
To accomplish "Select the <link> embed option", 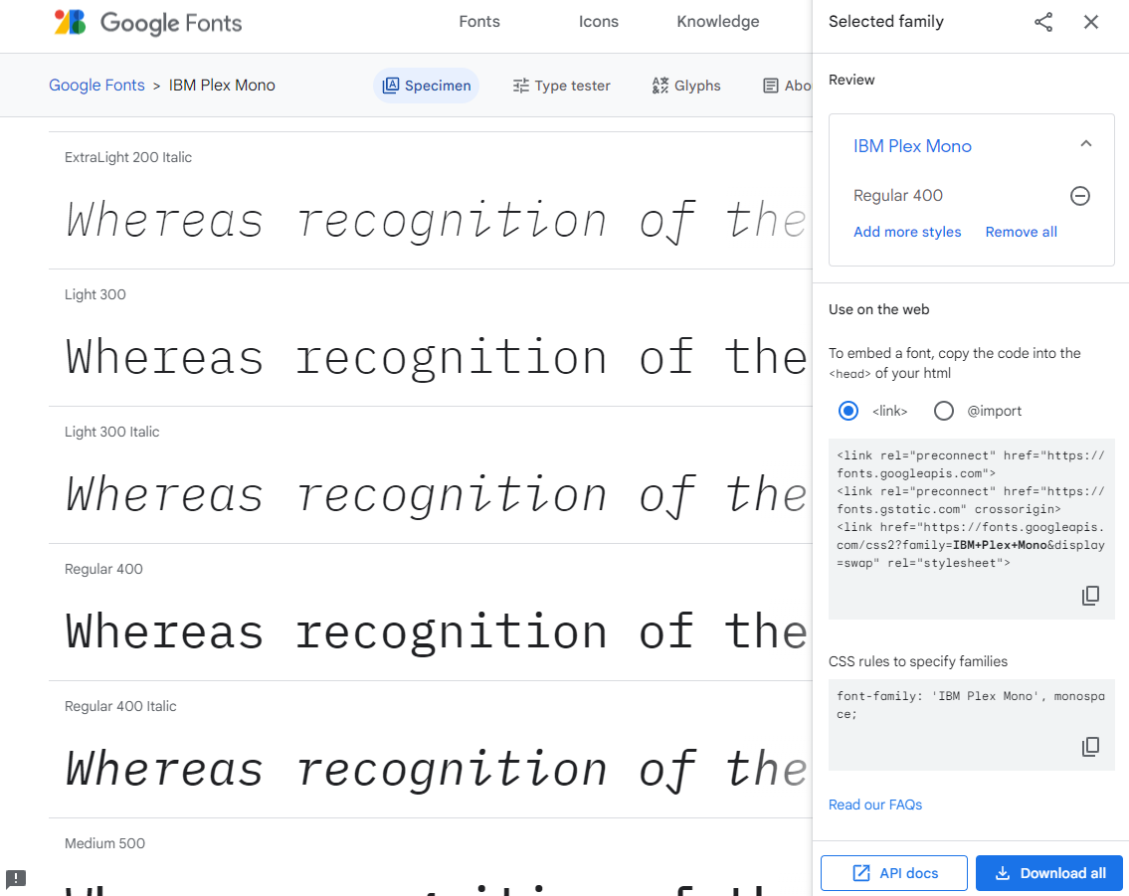I will click(x=848, y=411).
